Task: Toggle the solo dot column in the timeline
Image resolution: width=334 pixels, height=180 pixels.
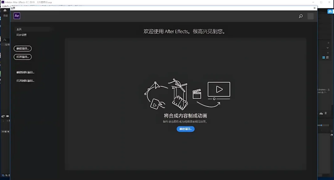Action: pyautogui.click(x=8, y=132)
